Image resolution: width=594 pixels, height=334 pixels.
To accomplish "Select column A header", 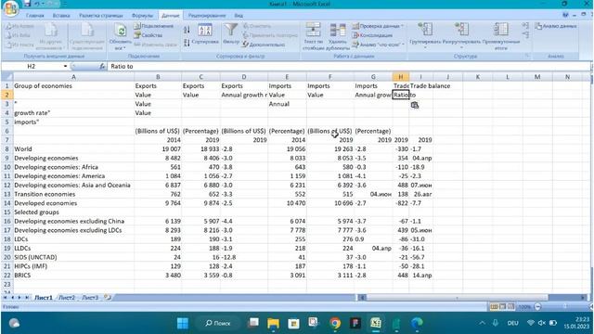I will (x=73, y=77).
